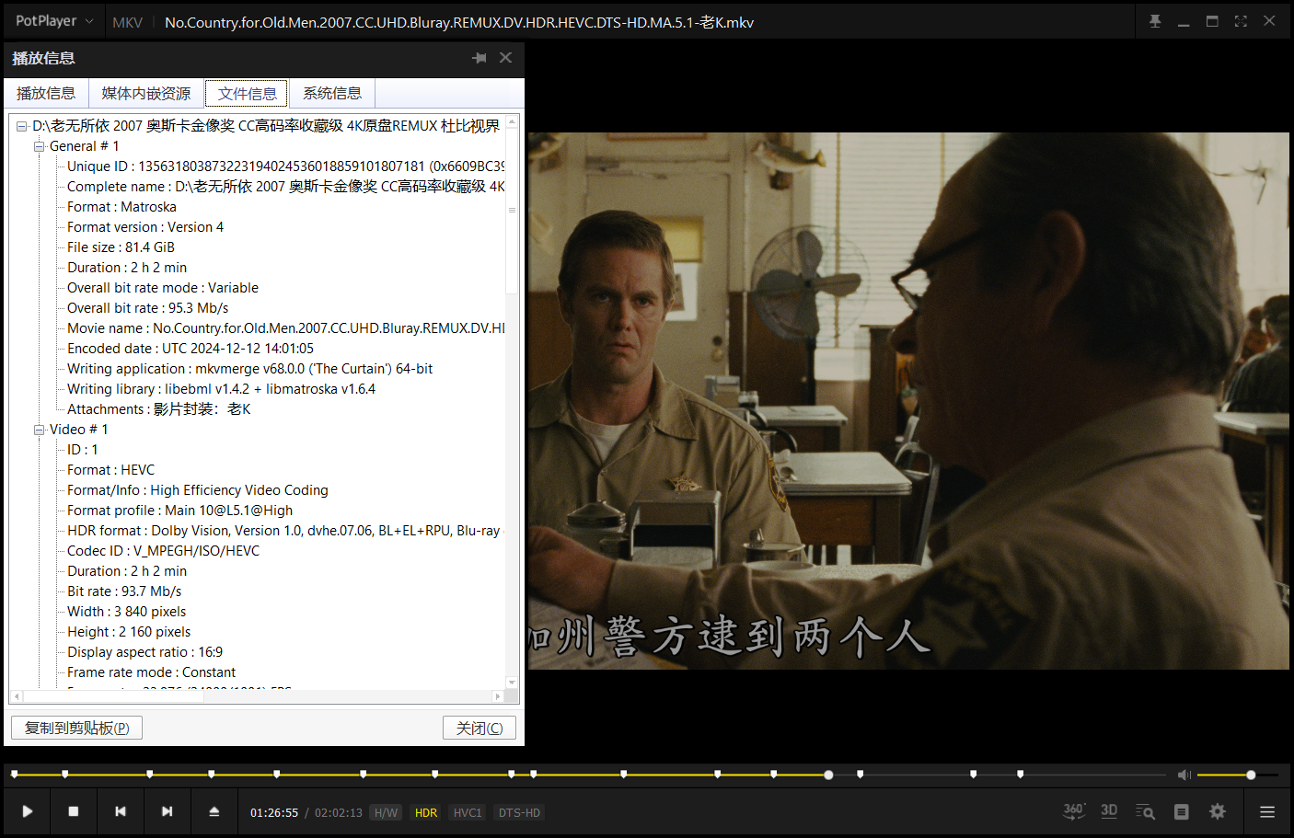Click the DTS-HD audio codec indicator
The width and height of the screenshot is (1294, 838).
[x=519, y=812]
